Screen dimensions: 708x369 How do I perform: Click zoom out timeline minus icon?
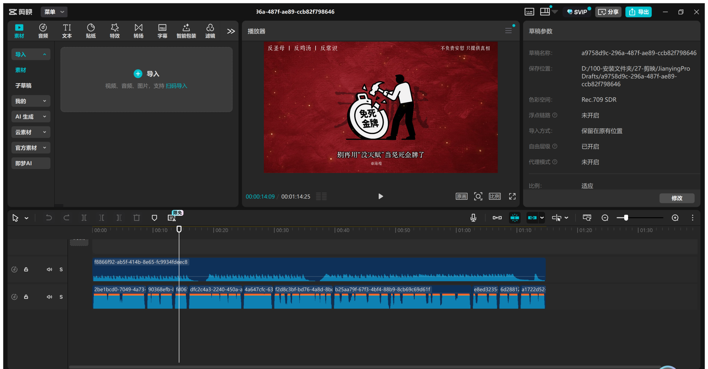[x=605, y=218]
